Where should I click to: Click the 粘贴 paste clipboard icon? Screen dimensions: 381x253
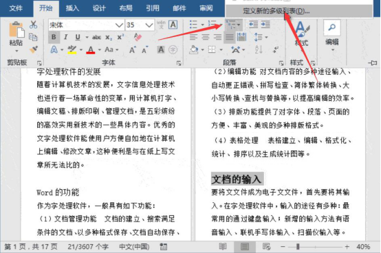coord(17,30)
